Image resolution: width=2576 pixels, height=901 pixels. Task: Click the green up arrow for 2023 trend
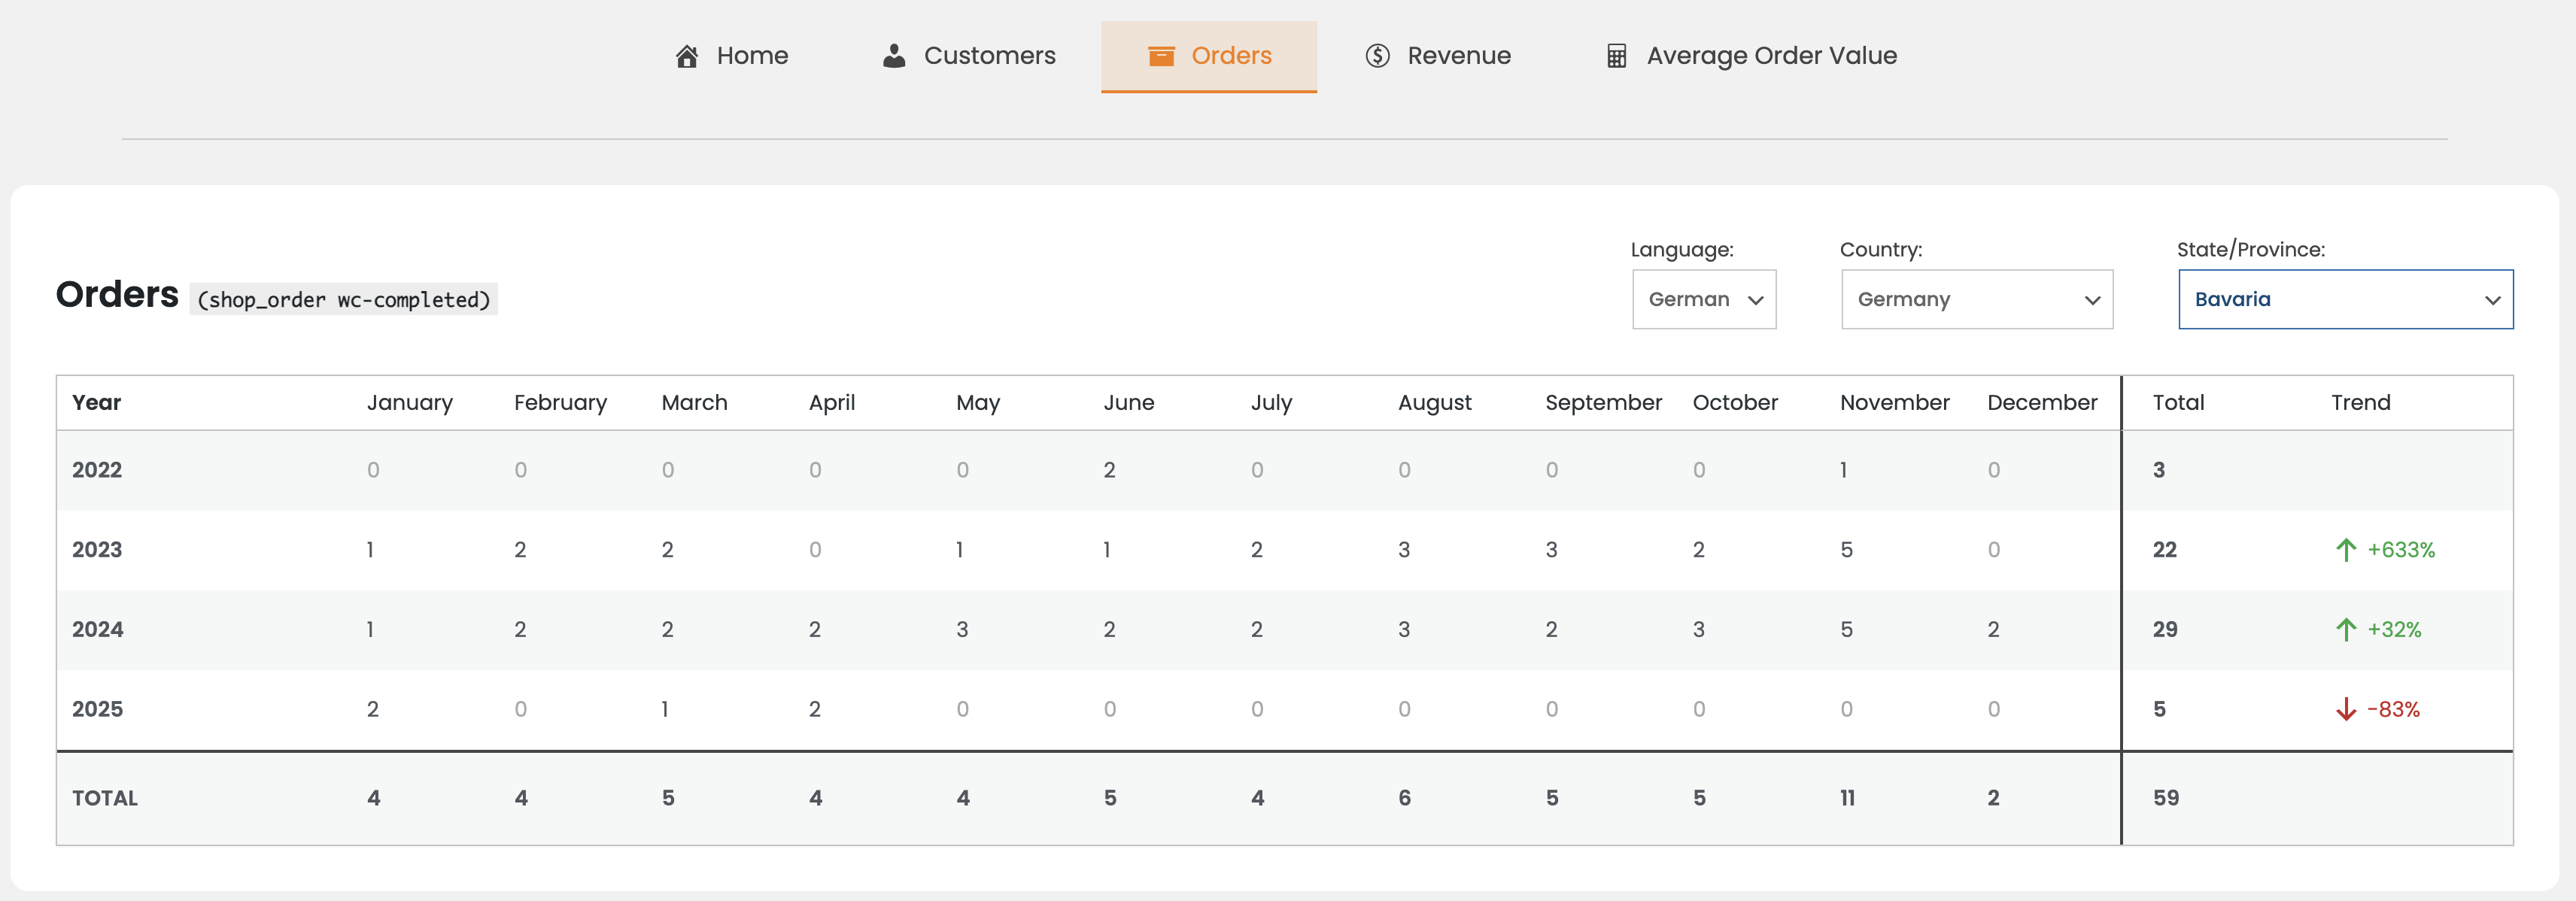2345,550
